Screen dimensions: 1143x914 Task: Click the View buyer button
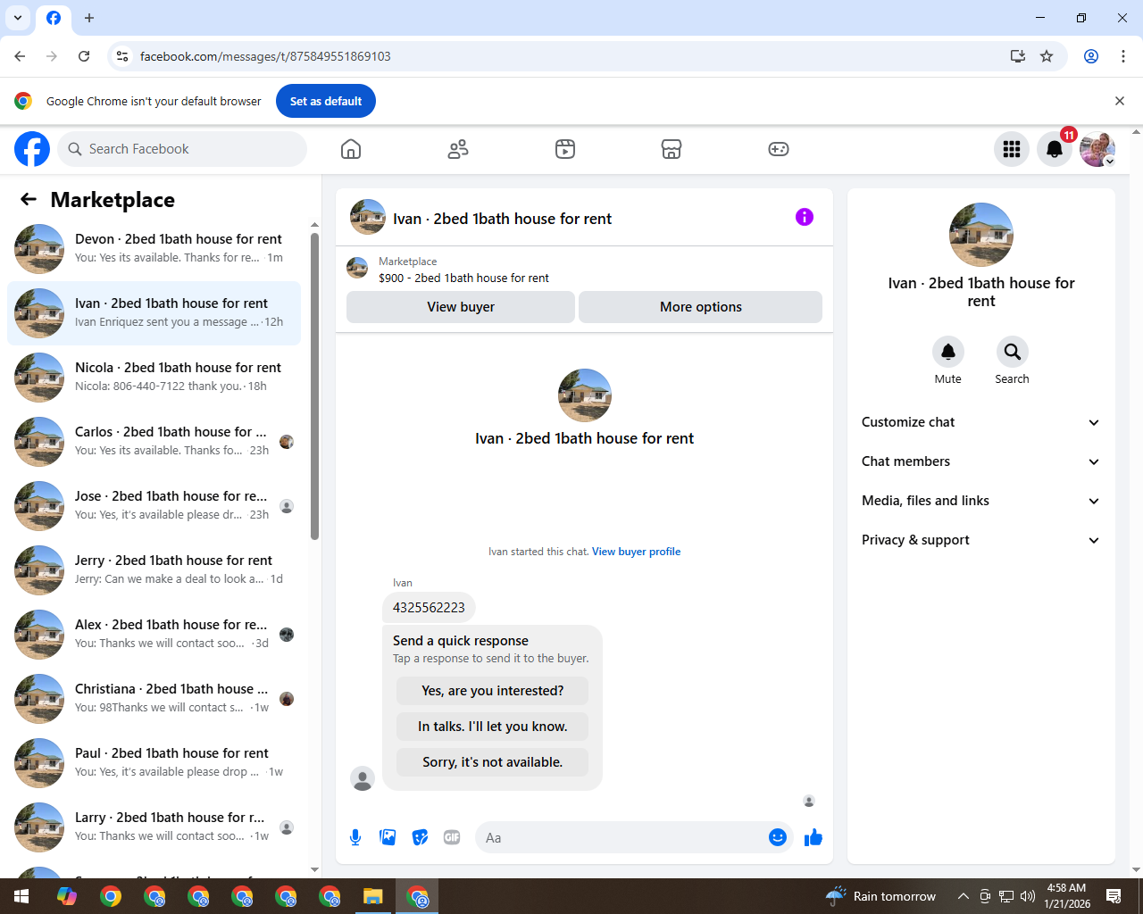tap(461, 307)
